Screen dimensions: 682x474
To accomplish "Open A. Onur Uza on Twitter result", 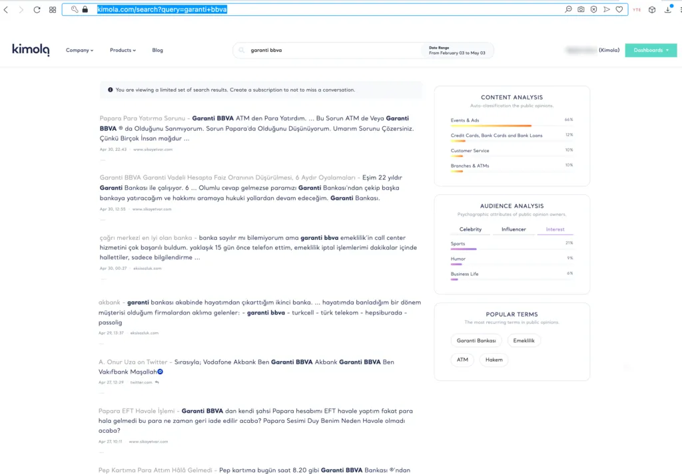I will pyautogui.click(x=133, y=362).
